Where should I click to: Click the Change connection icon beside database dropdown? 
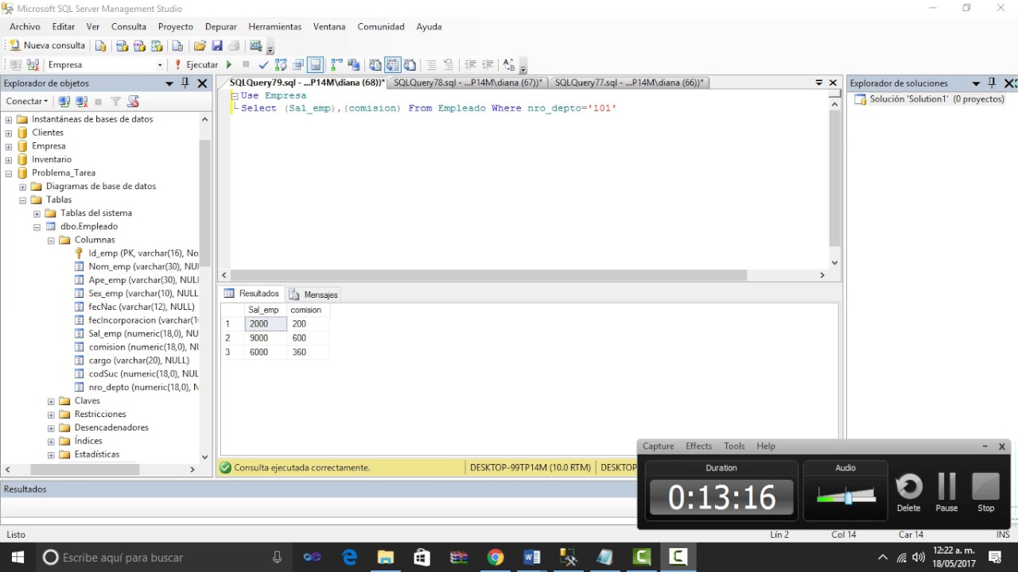(33, 64)
